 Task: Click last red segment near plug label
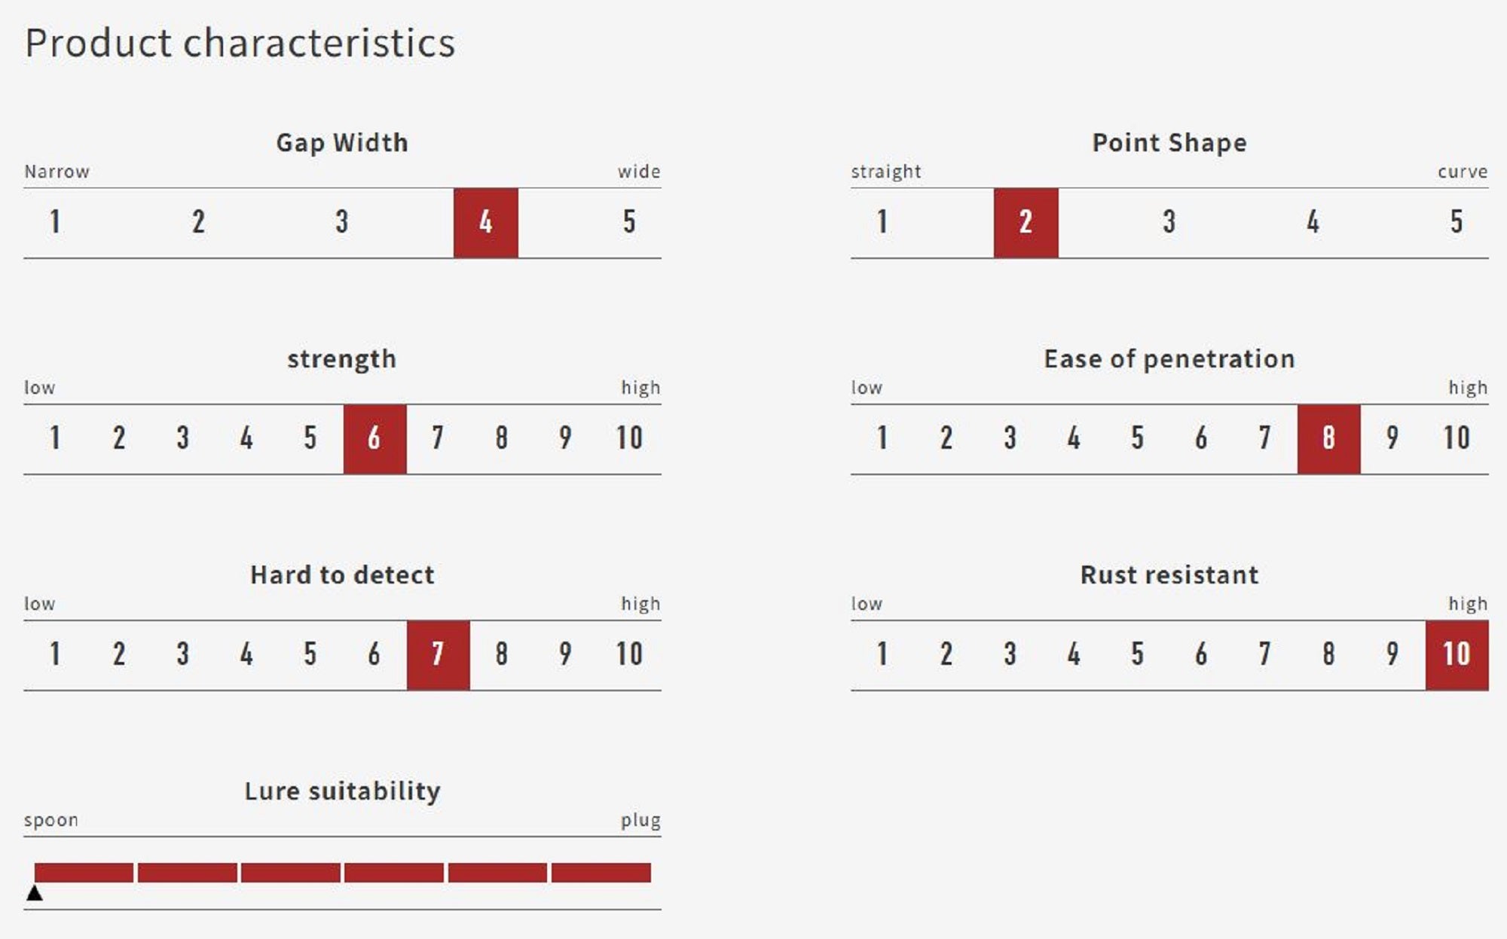coord(601,873)
